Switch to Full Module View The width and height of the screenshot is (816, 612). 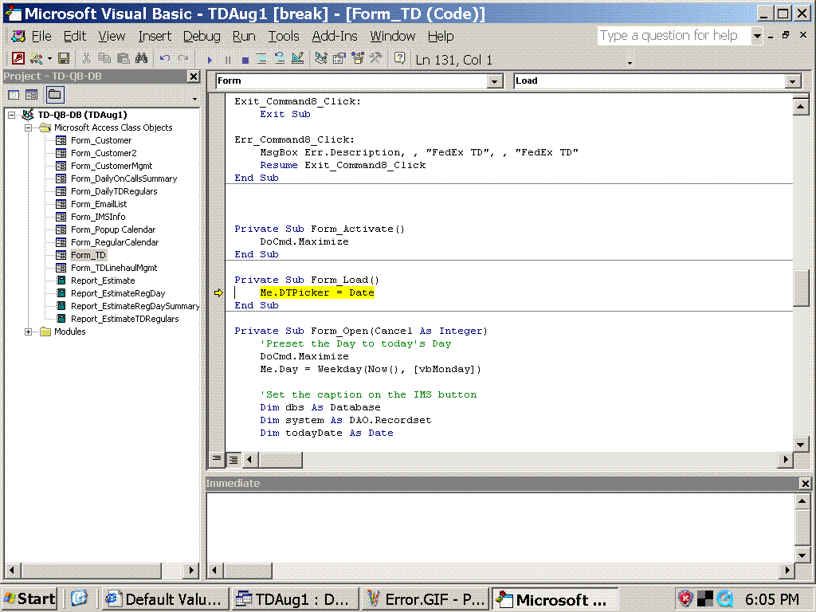(233, 459)
